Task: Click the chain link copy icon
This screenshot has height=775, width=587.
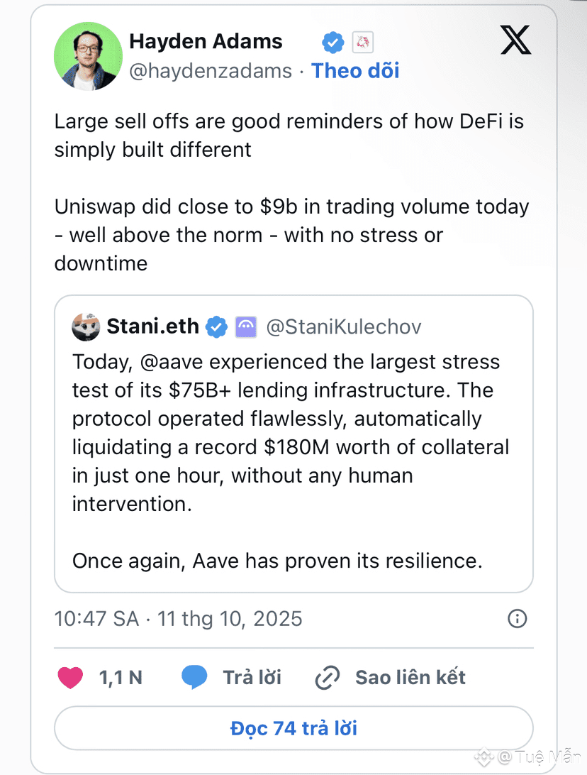Action: 328,677
